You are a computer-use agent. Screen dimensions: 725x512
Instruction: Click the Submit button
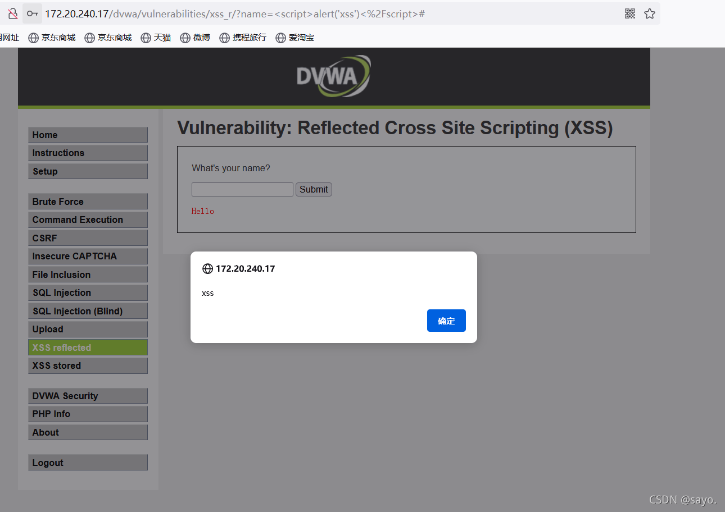pyautogui.click(x=314, y=189)
